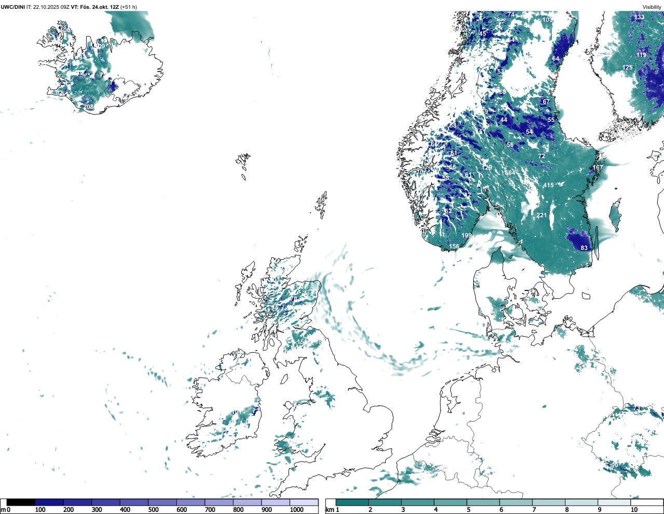Click the 62 value in southern Norway
The image size is (664, 514).
pos(448,212)
